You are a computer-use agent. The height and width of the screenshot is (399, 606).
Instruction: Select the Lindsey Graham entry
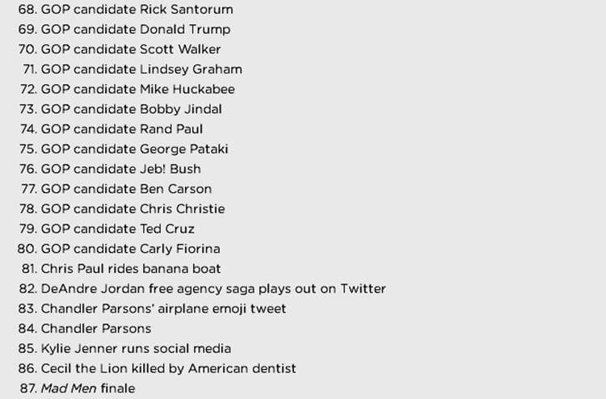pos(133,69)
